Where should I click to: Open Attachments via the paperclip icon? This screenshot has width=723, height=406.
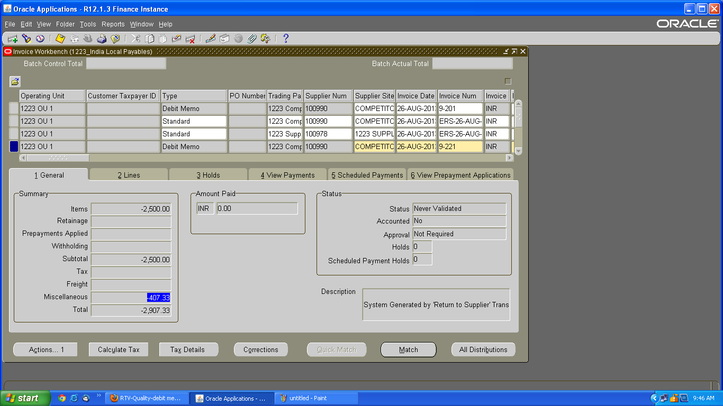pyautogui.click(x=252, y=39)
